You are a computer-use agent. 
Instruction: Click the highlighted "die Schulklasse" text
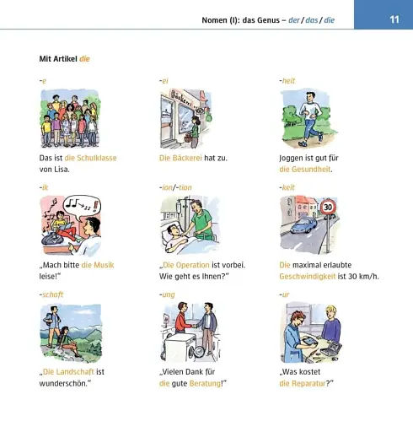(x=90, y=158)
